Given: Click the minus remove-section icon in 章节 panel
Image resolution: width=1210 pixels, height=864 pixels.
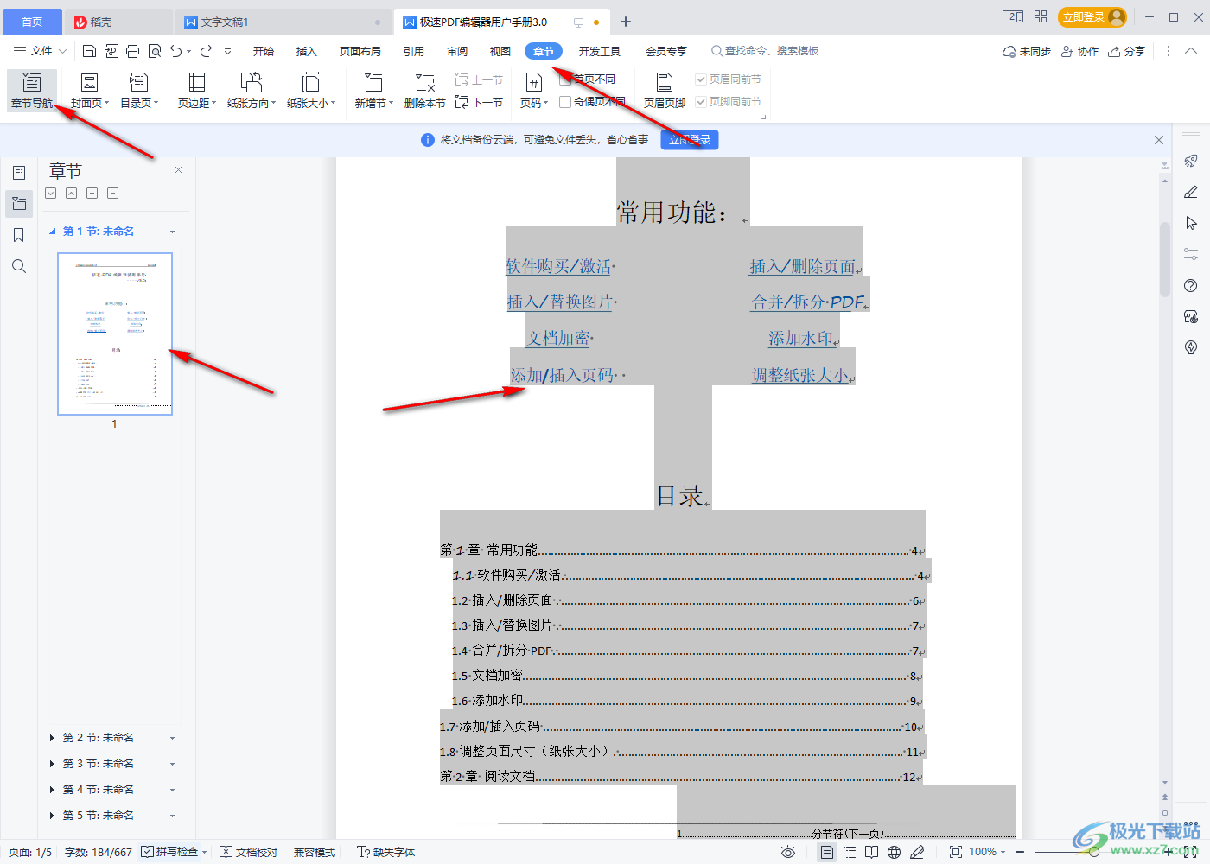Looking at the screenshot, I should coord(112,194).
